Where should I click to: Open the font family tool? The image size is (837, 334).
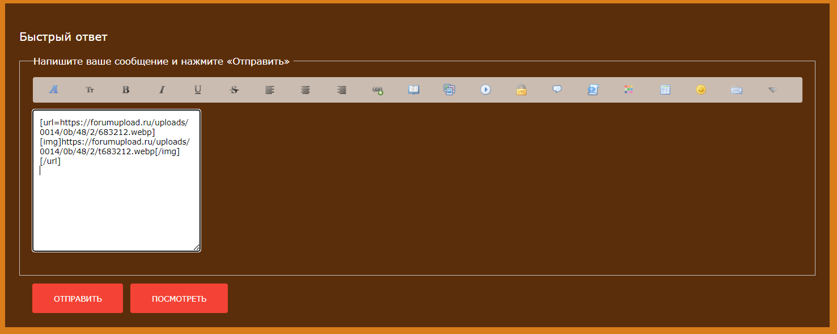click(54, 90)
